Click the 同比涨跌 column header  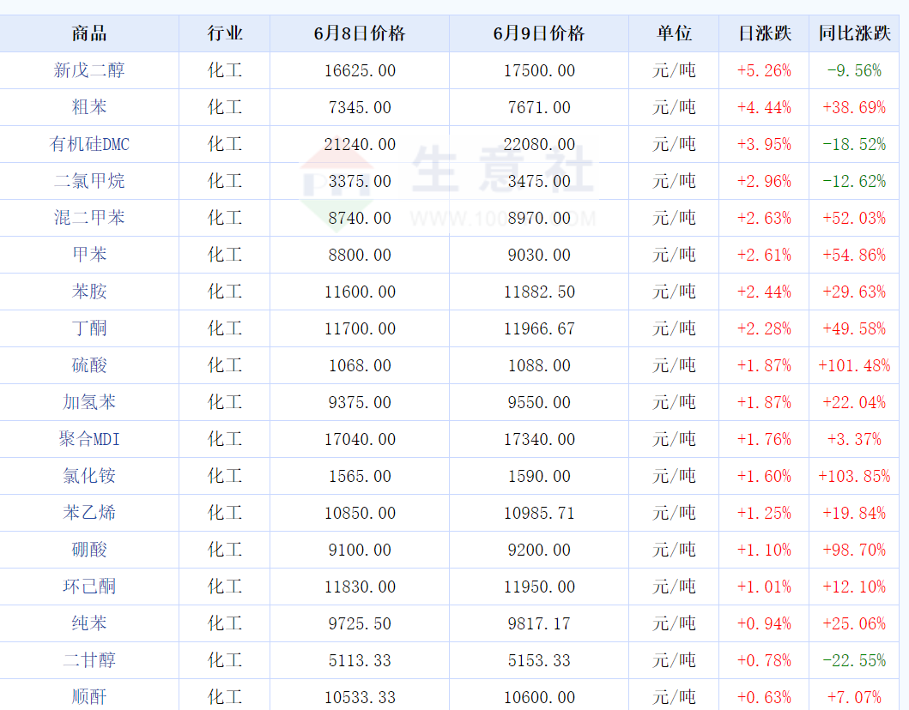point(854,33)
